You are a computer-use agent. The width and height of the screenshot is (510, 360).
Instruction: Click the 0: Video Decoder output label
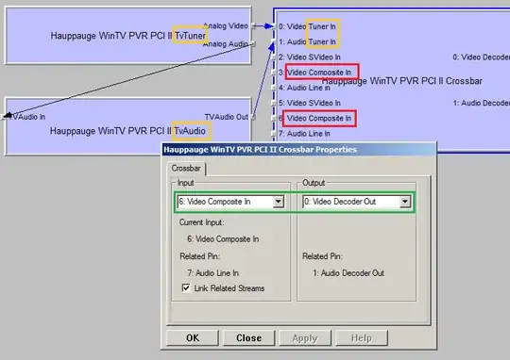[481, 57]
